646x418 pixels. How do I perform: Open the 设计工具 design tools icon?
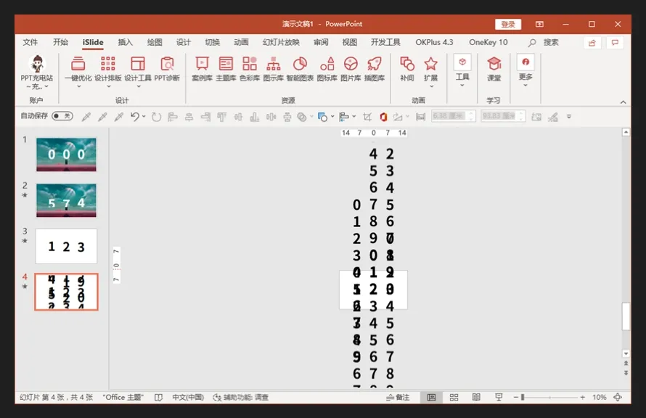pos(138,65)
